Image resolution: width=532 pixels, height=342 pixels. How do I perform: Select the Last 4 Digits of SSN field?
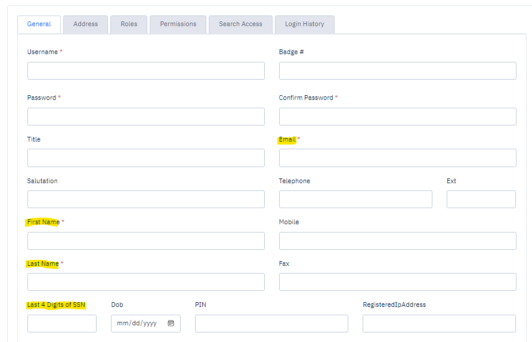[61, 324]
